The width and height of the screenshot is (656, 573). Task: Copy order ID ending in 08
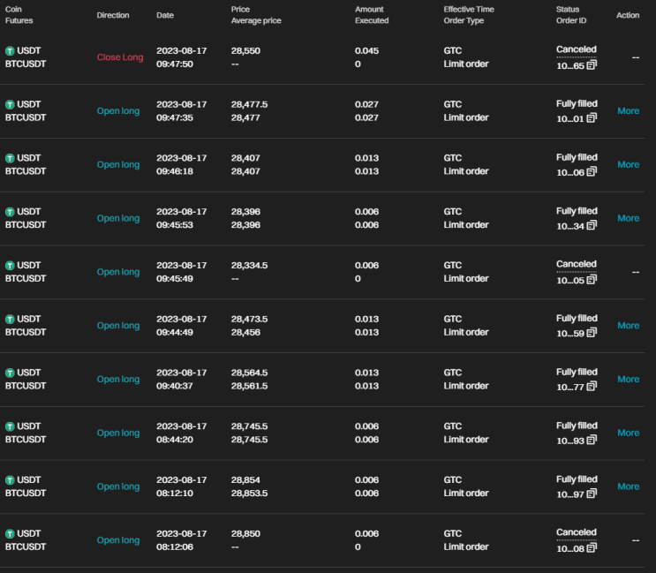(x=592, y=547)
